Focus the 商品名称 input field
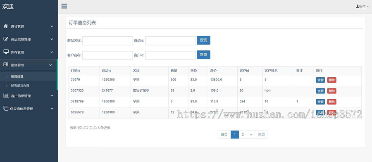The image size is (372, 162). click(x=107, y=41)
